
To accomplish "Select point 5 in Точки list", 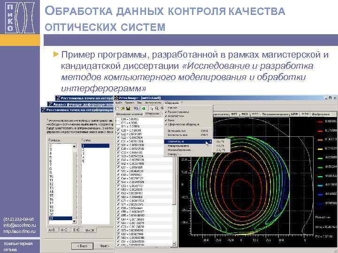I will 95,161.
